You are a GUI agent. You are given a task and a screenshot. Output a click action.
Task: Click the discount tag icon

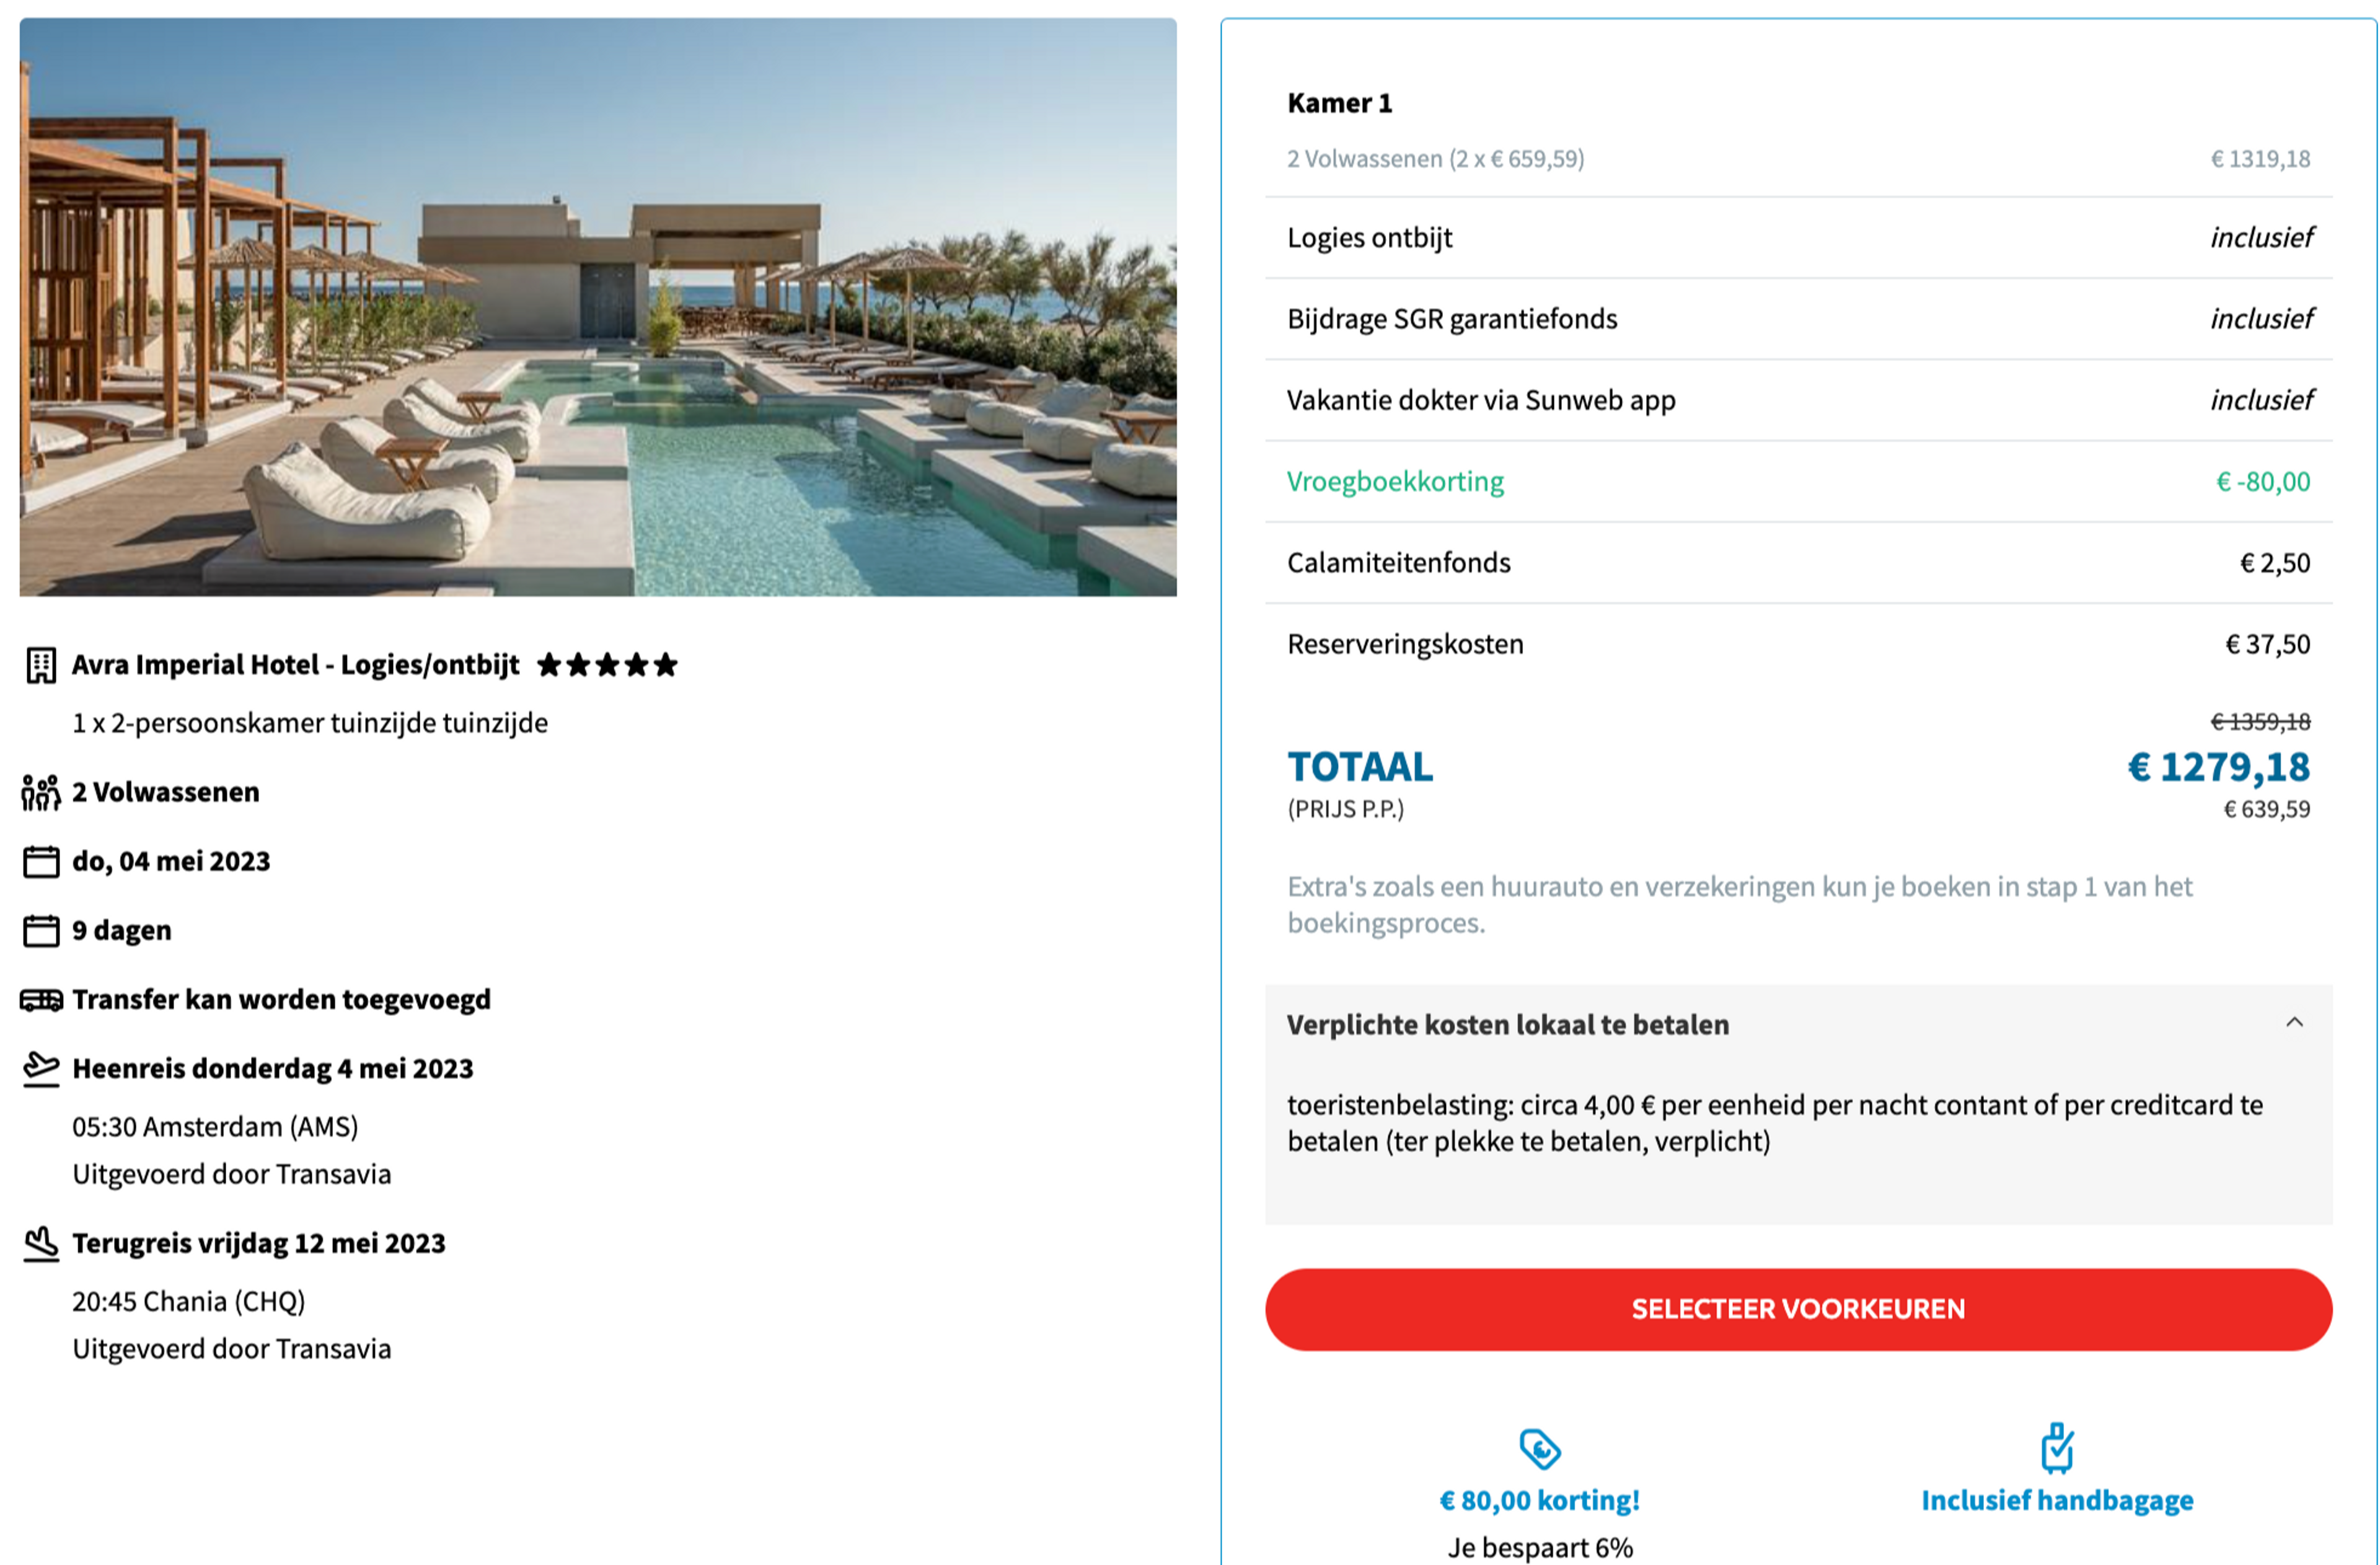pyautogui.click(x=1540, y=1448)
